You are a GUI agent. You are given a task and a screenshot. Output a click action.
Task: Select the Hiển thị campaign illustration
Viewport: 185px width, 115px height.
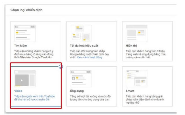(137, 33)
